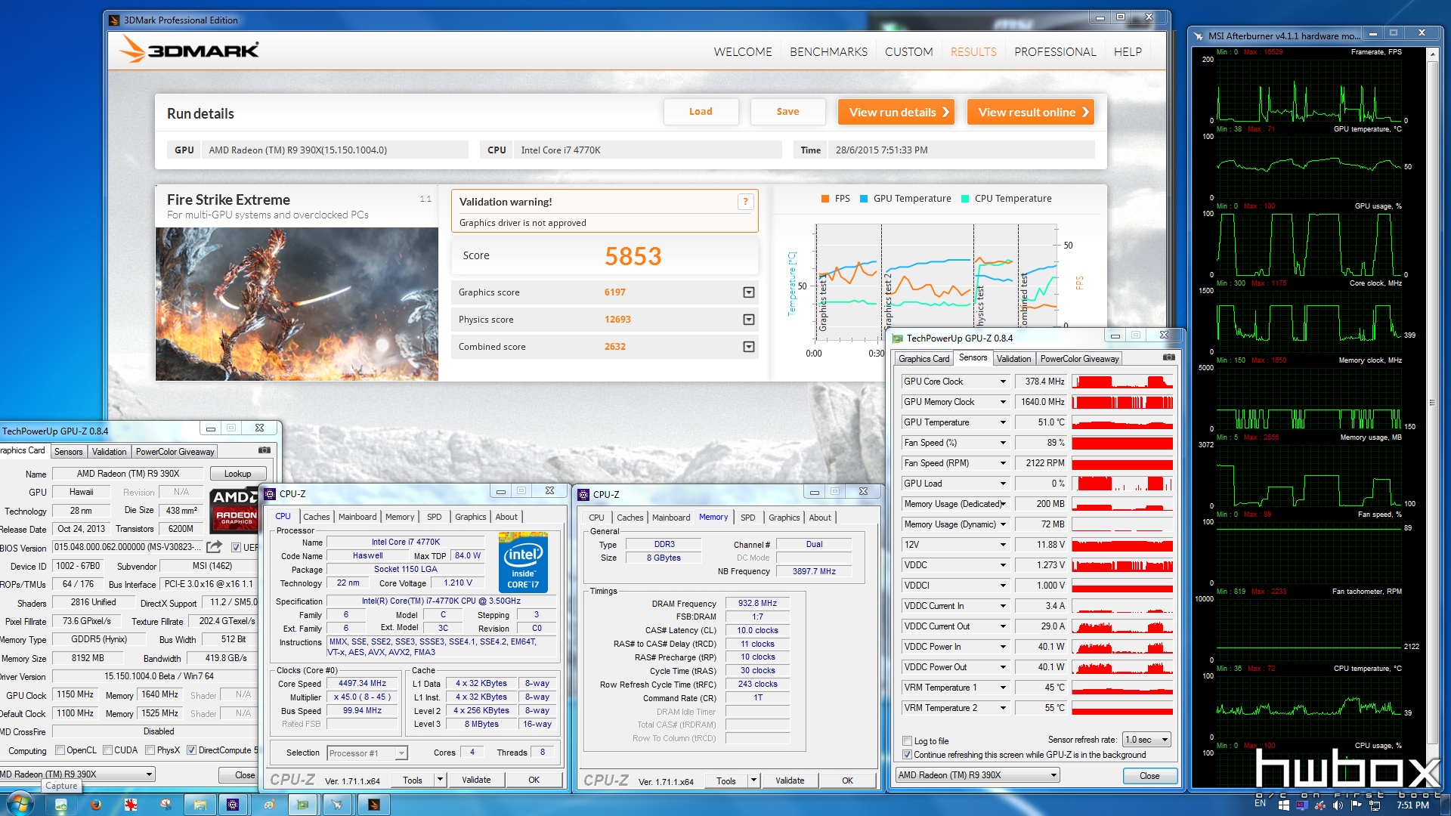Open the GPU Core Clock sensor dropdown
Screen dimensions: 1451x816
point(1003,382)
